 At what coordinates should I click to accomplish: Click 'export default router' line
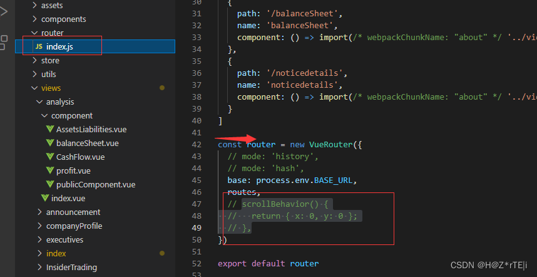(268, 264)
